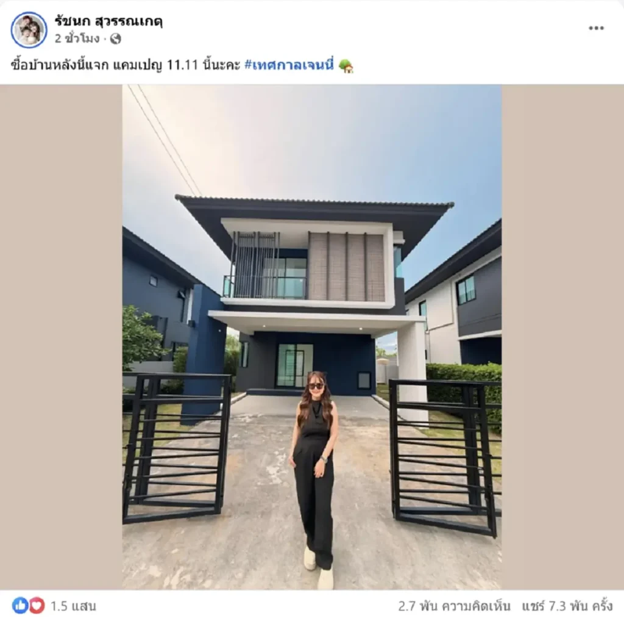Open the three-dot post options menu
624x621 pixels.
[x=596, y=28]
